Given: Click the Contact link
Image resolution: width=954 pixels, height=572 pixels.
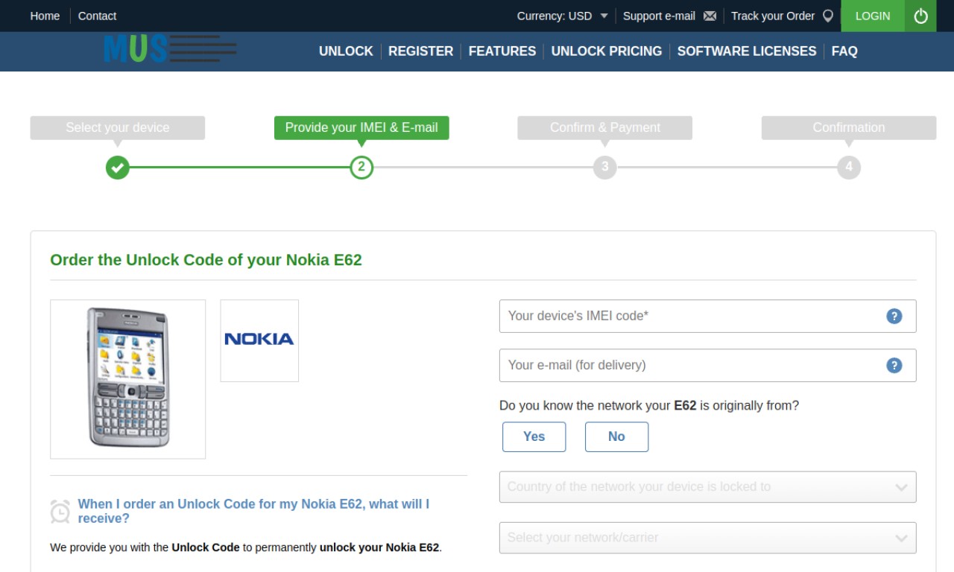Looking at the screenshot, I should click(97, 16).
